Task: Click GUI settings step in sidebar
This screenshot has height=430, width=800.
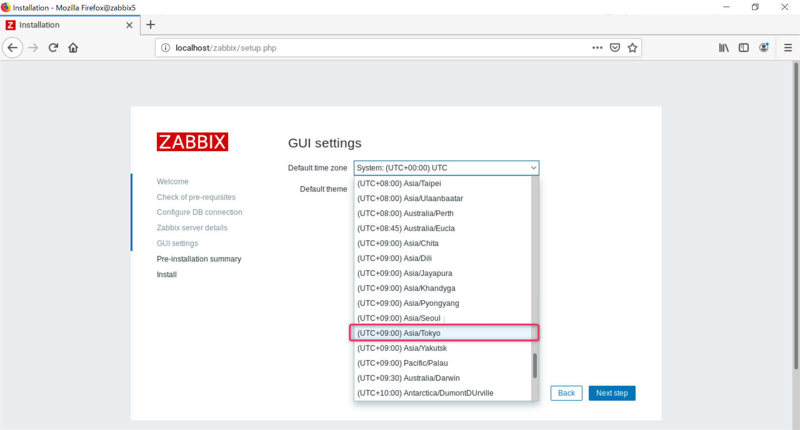Action: point(177,243)
